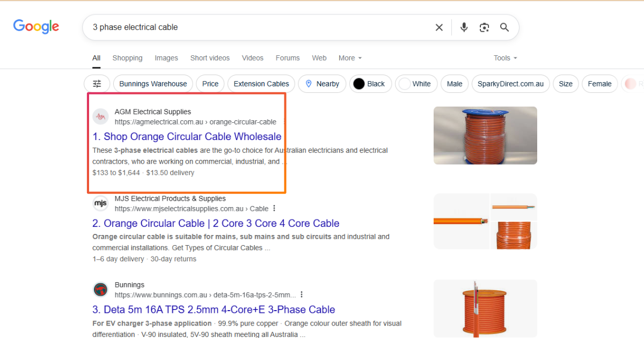Viewport: 644px width, 338px height.
Task: Open Google Lens image search icon
Action: (485, 27)
